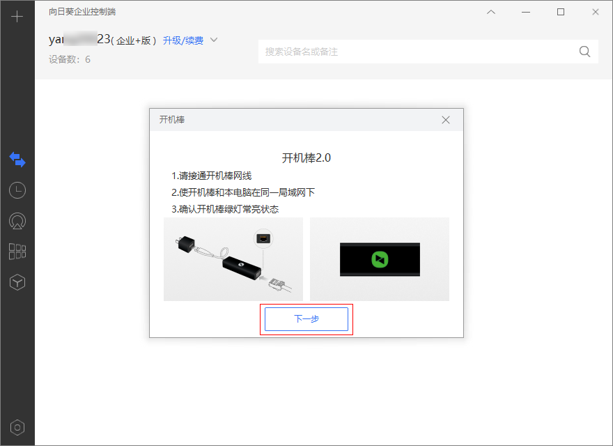Open the cube box sidebar icon
The width and height of the screenshot is (613, 446).
pyautogui.click(x=17, y=282)
